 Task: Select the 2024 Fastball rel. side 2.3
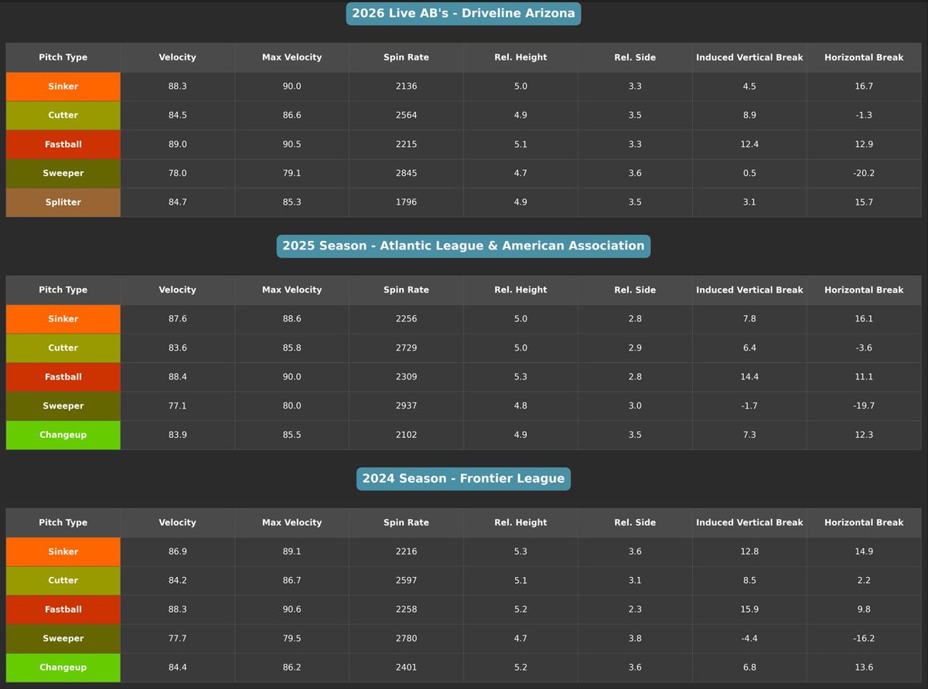pos(635,609)
